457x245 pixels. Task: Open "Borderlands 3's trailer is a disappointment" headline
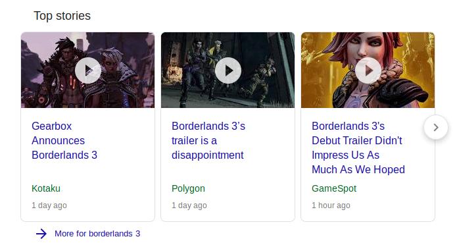coord(208,140)
